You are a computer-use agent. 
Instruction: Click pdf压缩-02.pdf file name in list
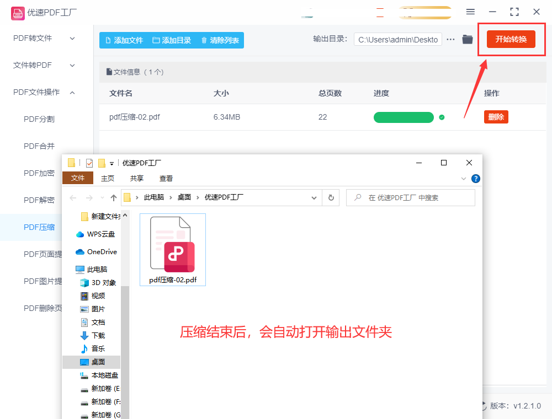pyautogui.click(x=135, y=117)
